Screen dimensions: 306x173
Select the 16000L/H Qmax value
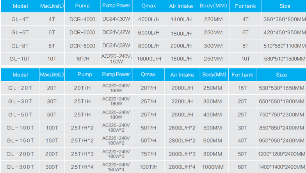(x=149, y=58)
